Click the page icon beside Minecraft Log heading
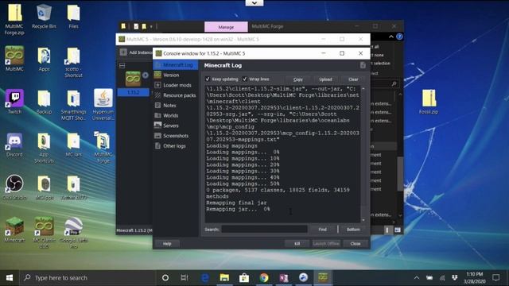The width and height of the screenshot is (509, 286). 363,65
